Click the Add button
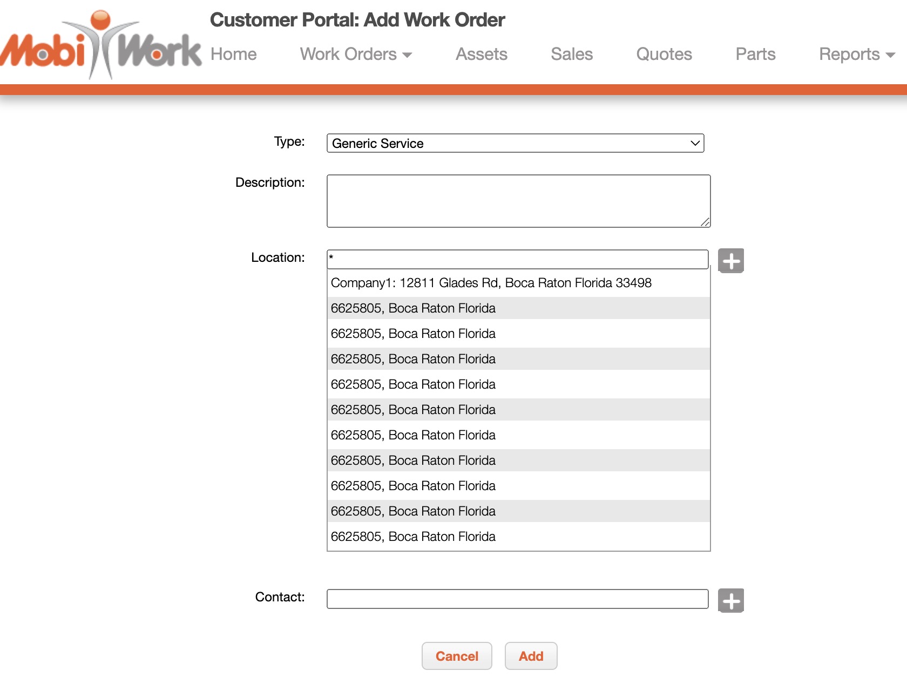Image resolution: width=907 pixels, height=691 pixels. (x=531, y=656)
